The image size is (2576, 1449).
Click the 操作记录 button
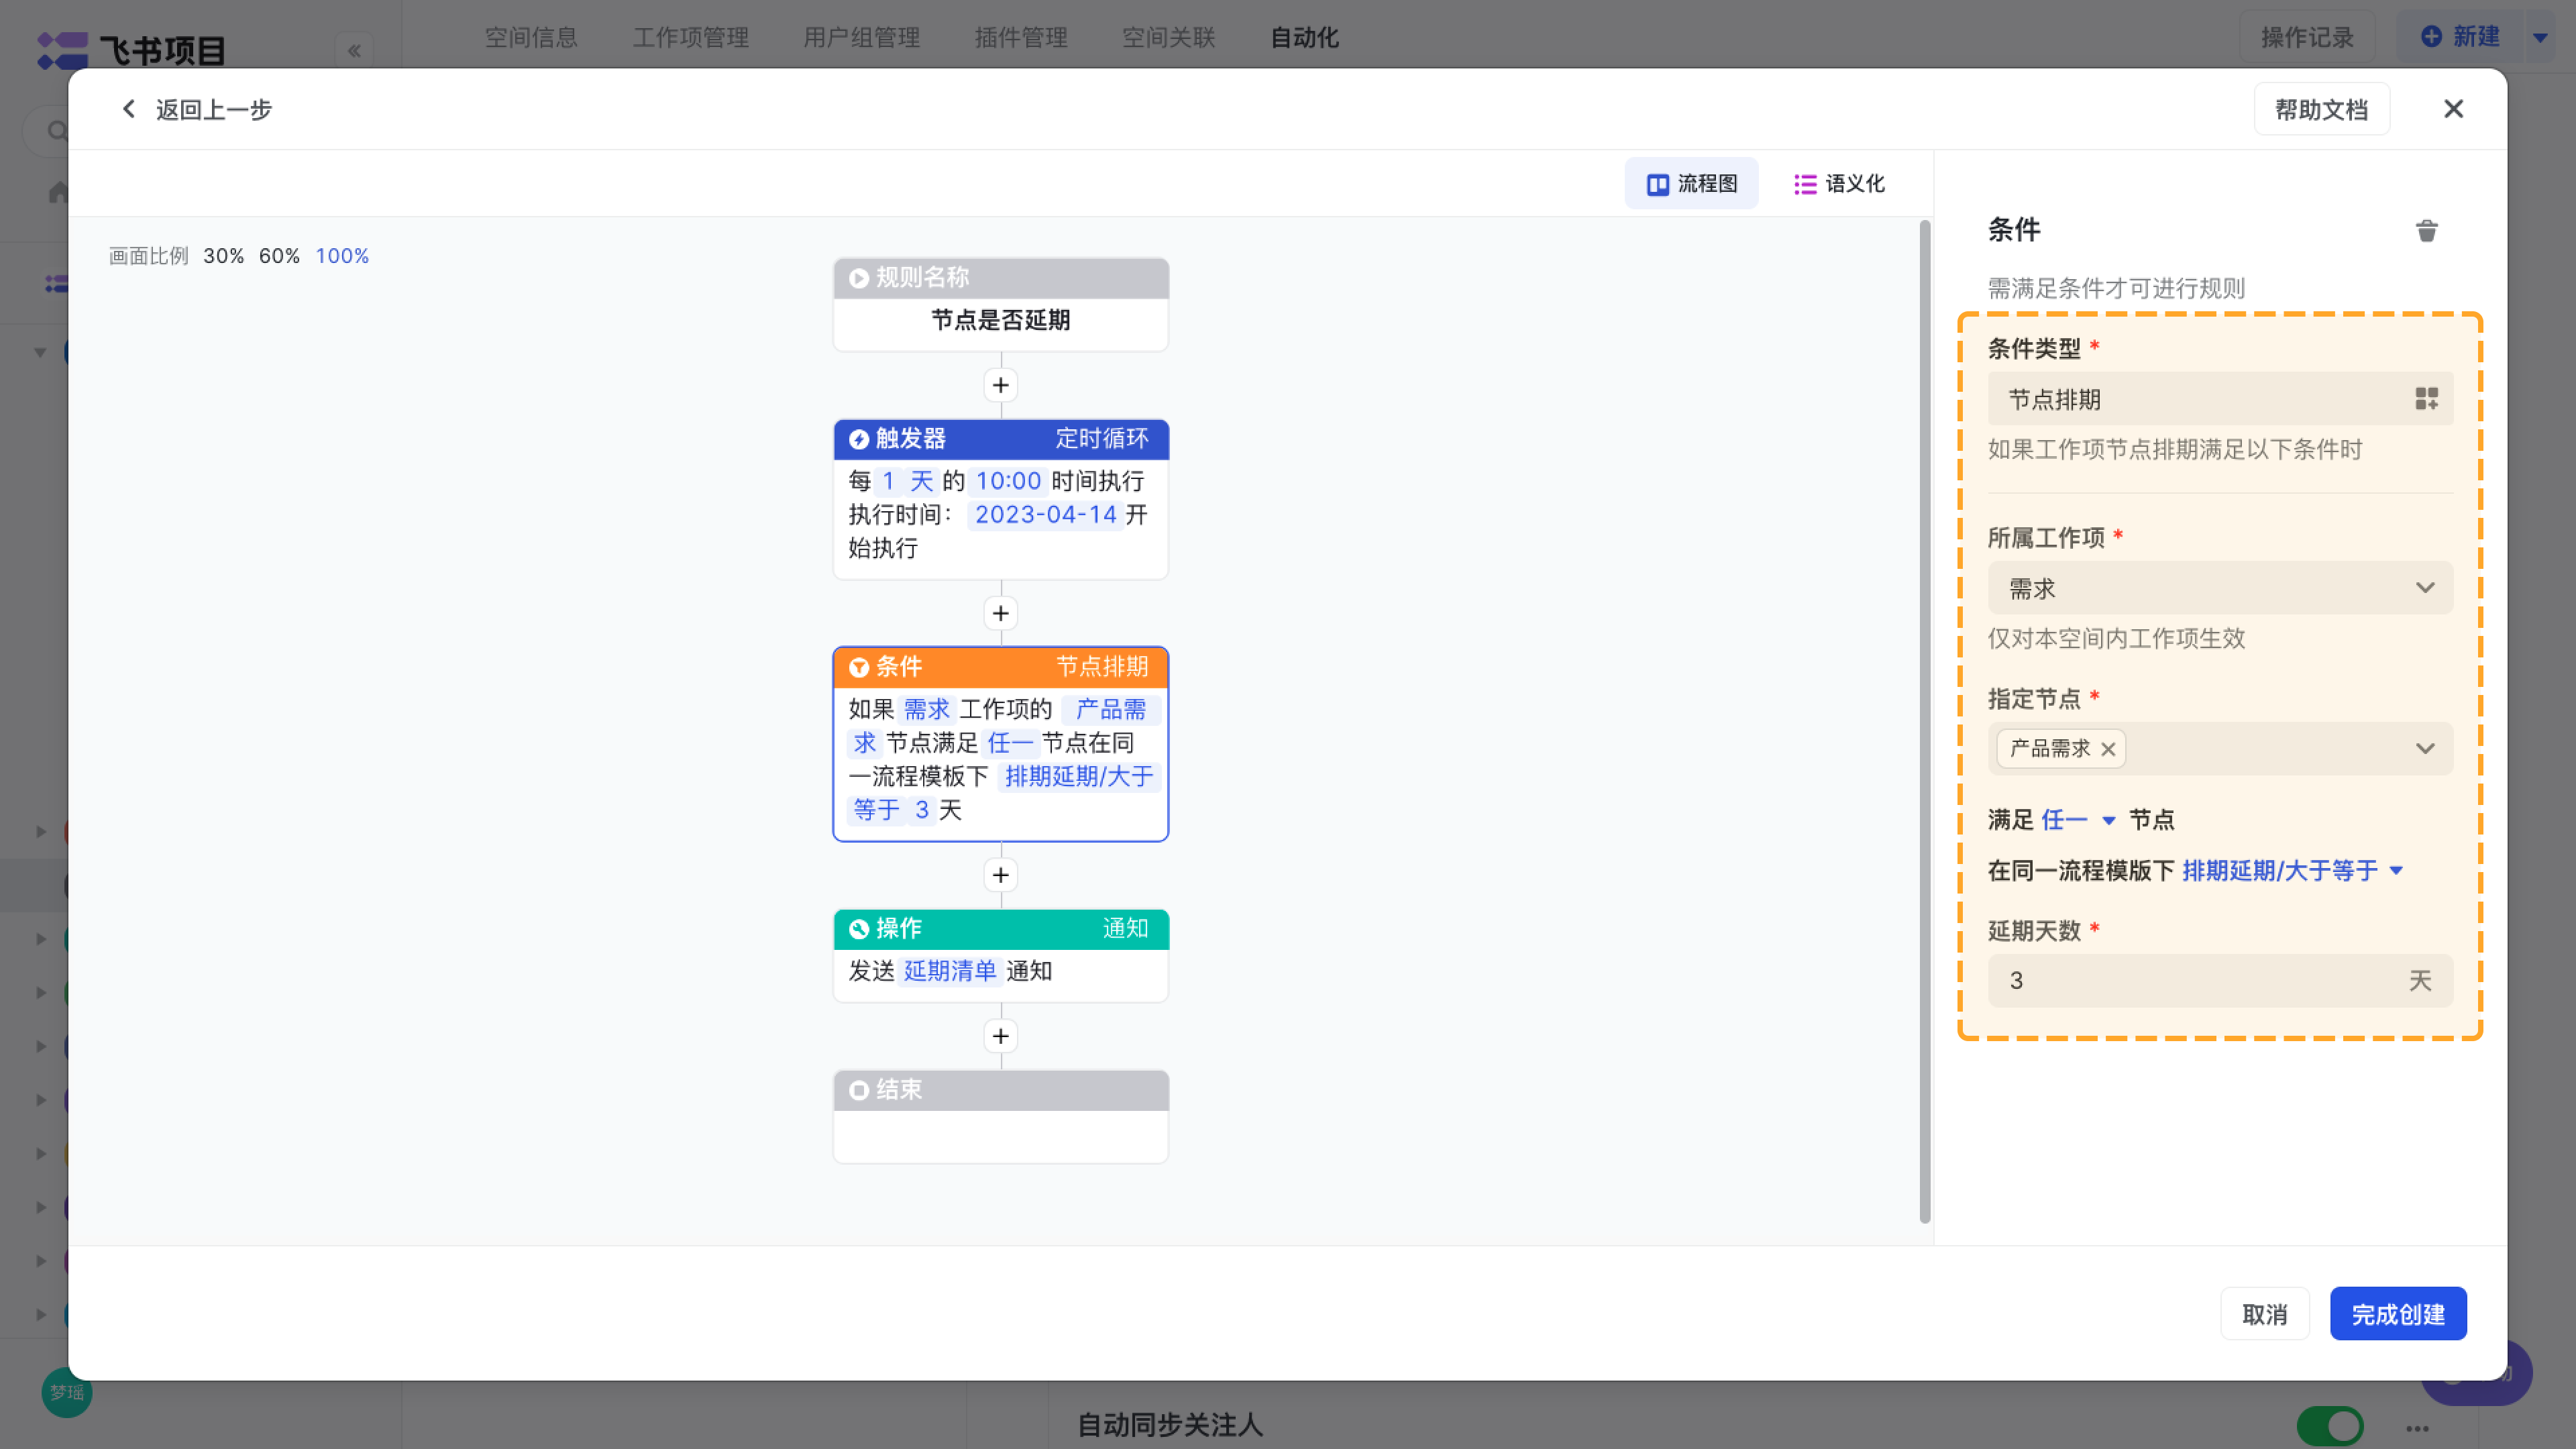click(2306, 38)
